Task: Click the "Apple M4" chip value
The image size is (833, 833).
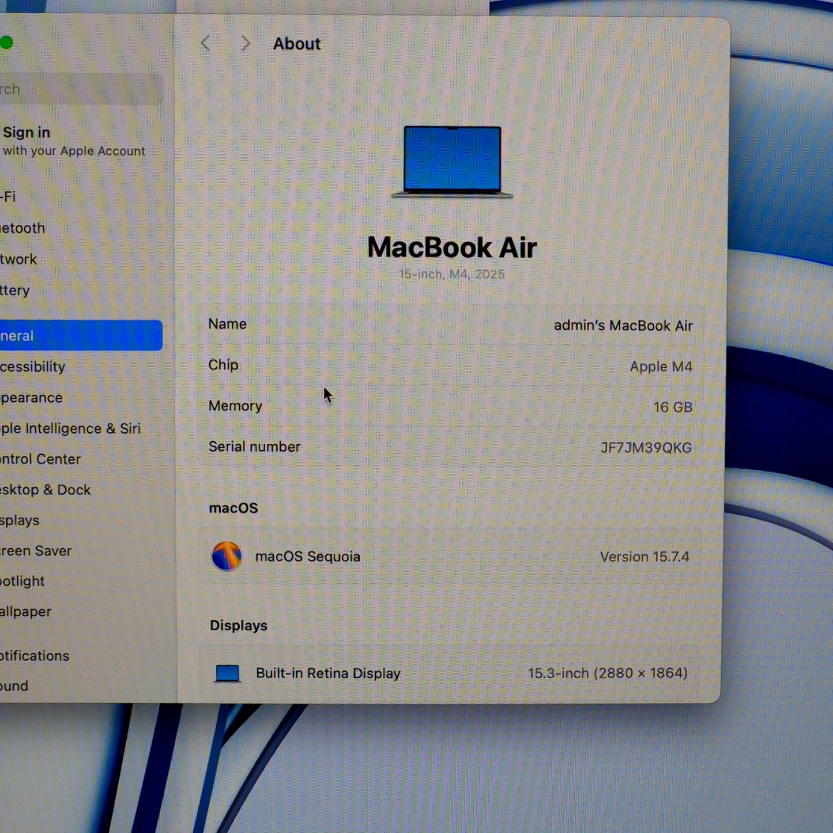Action: tap(661, 367)
